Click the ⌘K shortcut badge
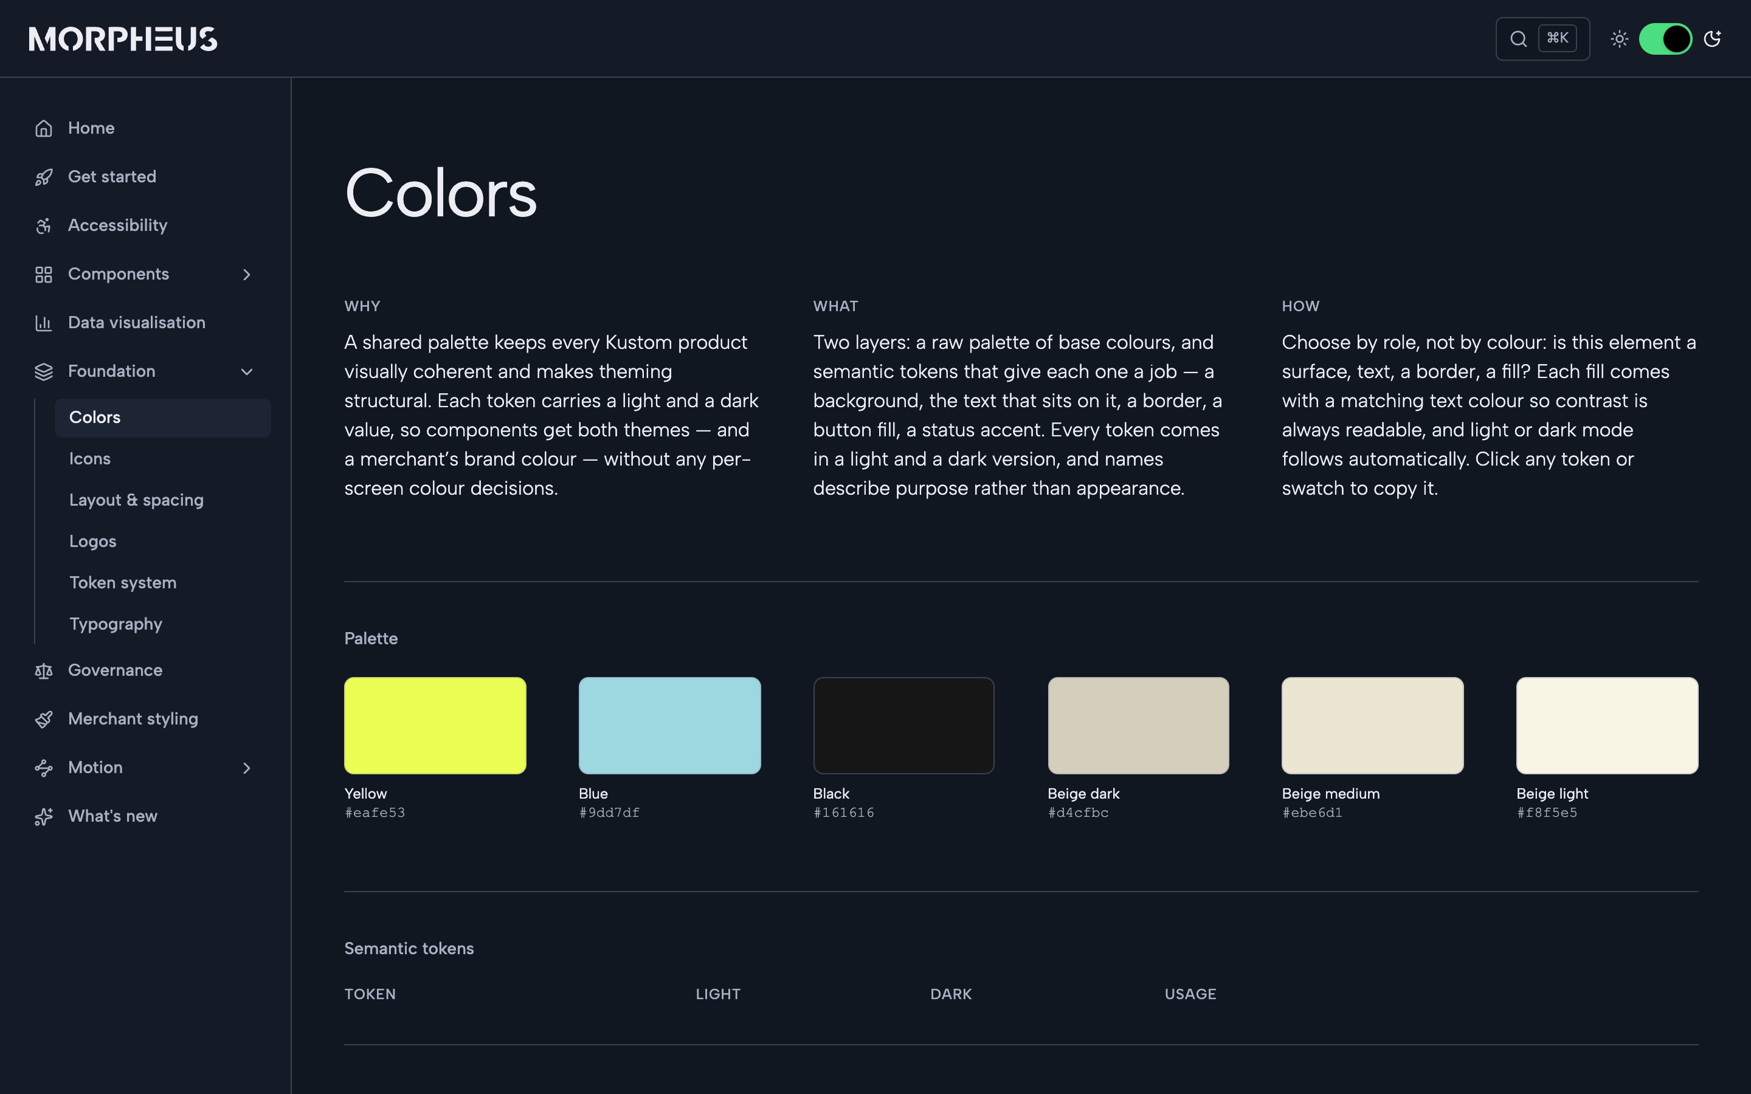1751x1094 pixels. (x=1557, y=38)
